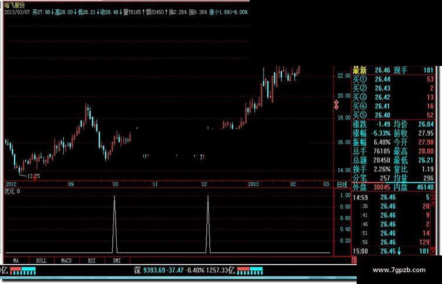This screenshot has height=284, width=442.
Task: Click the cyan down arrow beside 26.45
Action: tap(399, 251)
